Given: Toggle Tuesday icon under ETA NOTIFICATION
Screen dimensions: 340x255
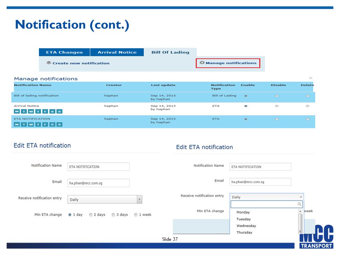Looking at the screenshot, I should tap(24, 124).
